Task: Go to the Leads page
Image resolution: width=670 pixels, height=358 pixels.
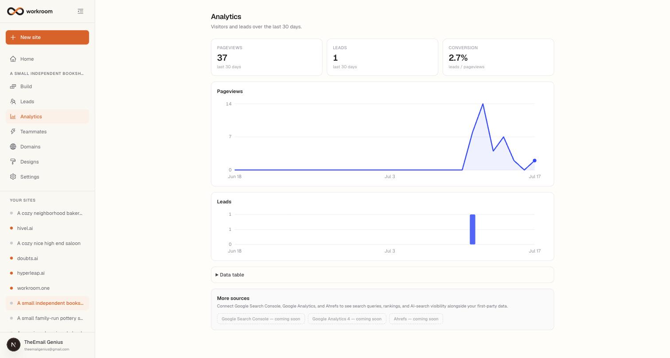Action: pyautogui.click(x=47, y=101)
